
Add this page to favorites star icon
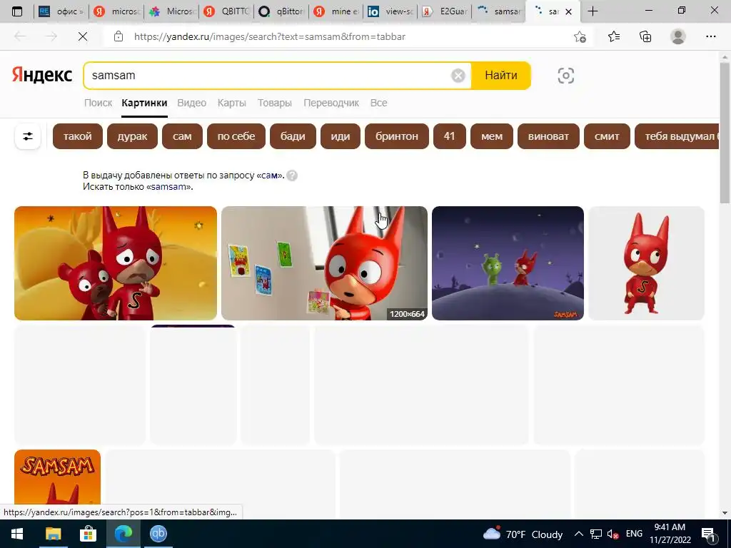coord(580,36)
